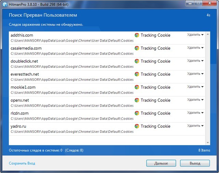Click Tracking Cookie label for doubleclick.net

(x=155, y=61)
